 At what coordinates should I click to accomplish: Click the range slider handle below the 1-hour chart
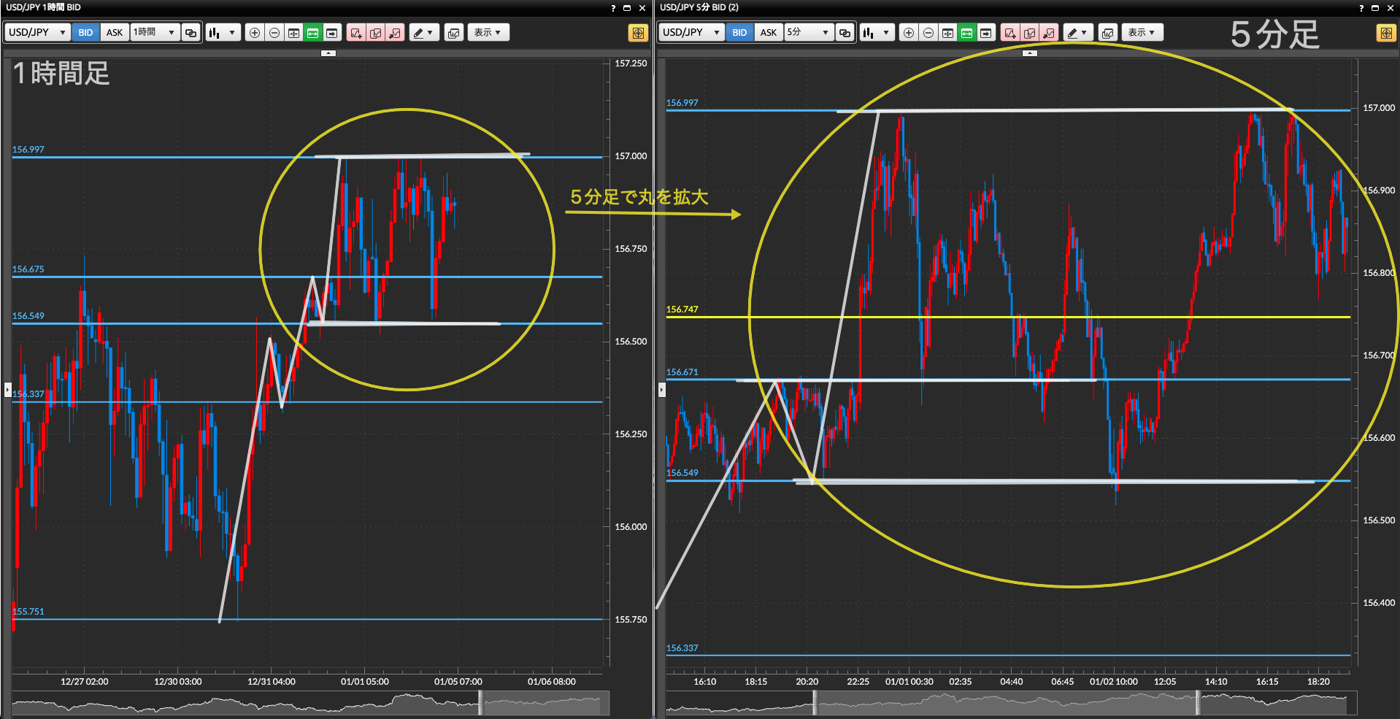click(480, 703)
